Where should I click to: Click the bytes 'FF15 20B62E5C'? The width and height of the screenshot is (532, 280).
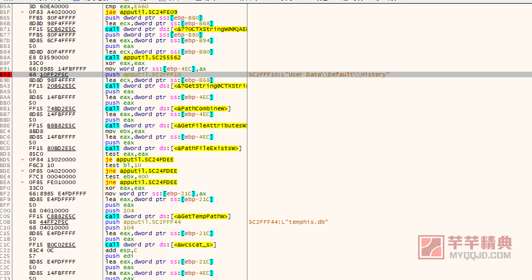52,86
